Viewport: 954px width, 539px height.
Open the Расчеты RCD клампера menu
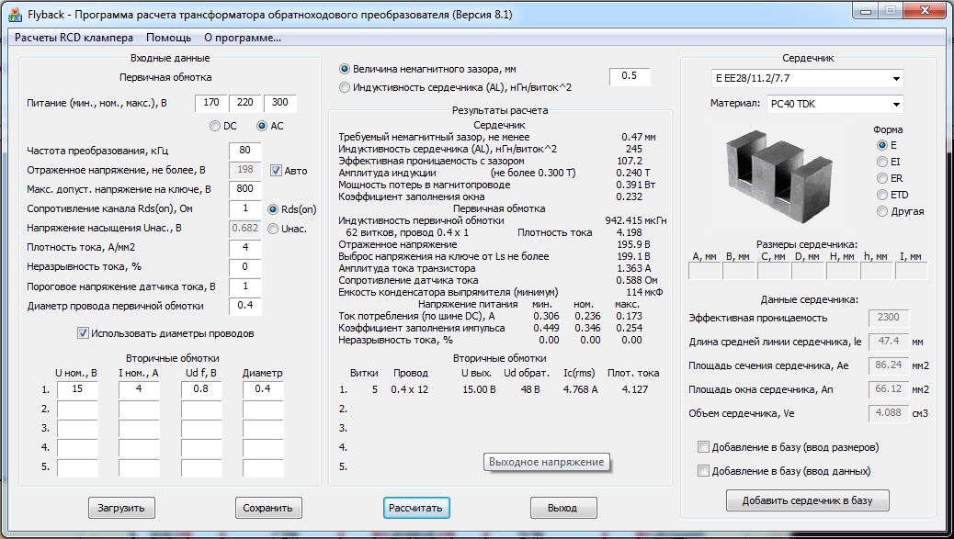click(x=74, y=38)
